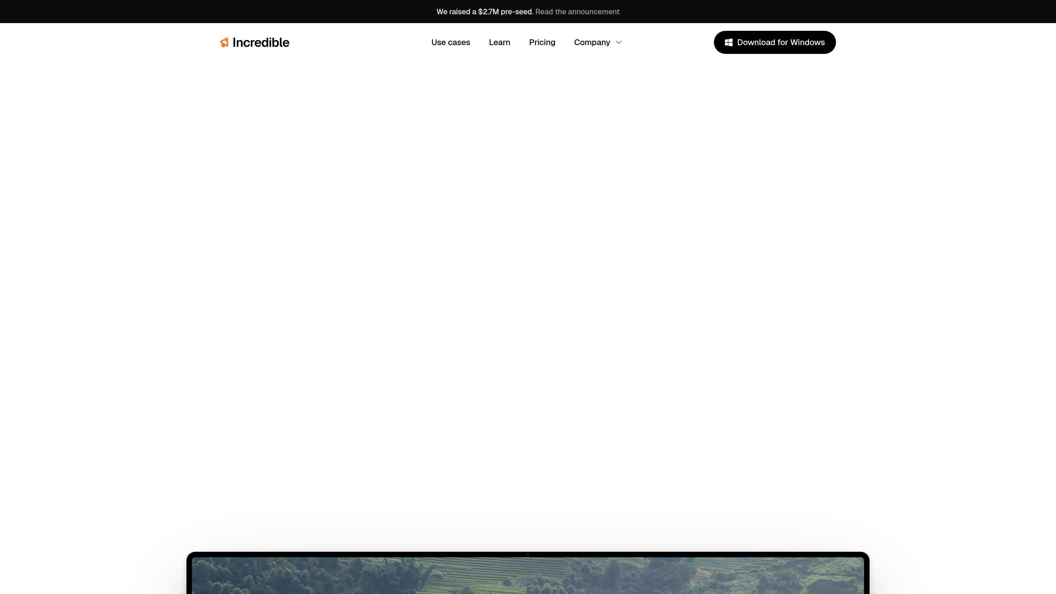Expand the Company dropdown chevron
This screenshot has height=594, width=1056.
coord(618,42)
